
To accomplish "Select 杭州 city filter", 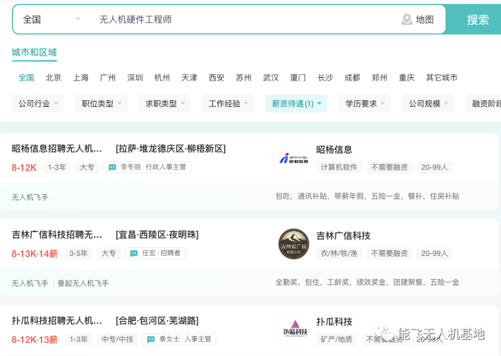I will (x=162, y=78).
